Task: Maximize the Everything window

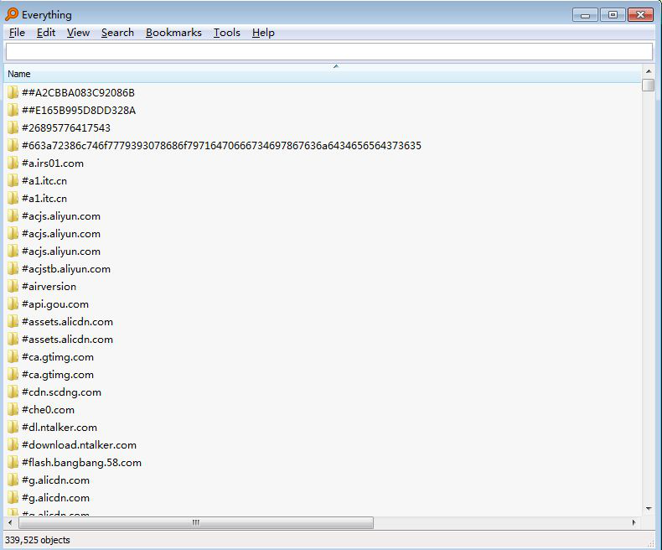Action: click(x=613, y=15)
